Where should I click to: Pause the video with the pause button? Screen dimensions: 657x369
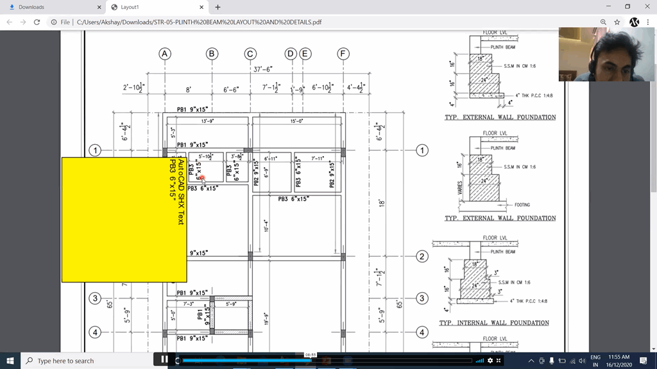164,359
